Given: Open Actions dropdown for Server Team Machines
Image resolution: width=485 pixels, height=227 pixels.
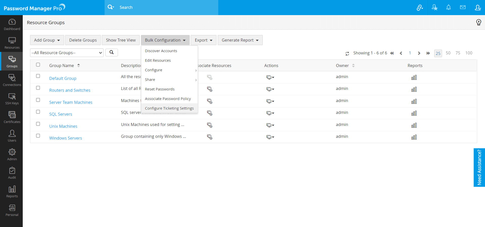Looking at the screenshot, I should (x=270, y=101).
